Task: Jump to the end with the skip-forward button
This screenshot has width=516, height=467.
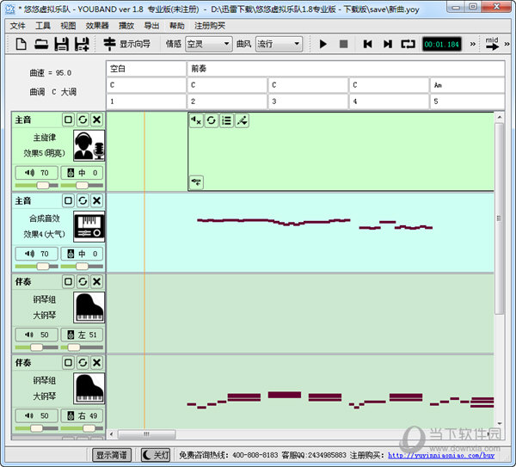Action: click(388, 44)
